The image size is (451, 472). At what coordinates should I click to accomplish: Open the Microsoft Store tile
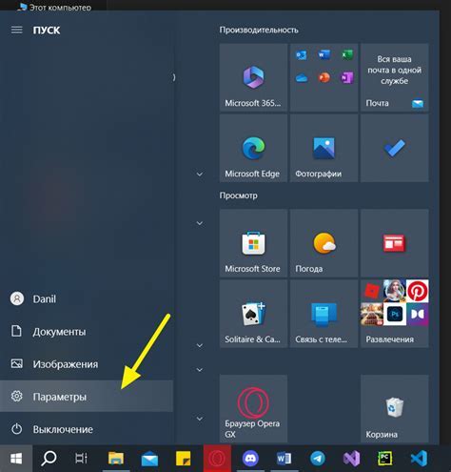click(253, 243)
